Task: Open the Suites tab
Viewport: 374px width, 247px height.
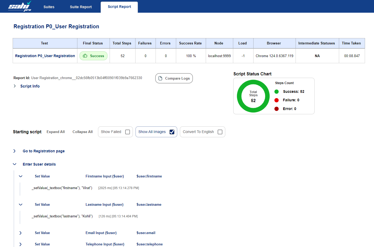Action: [49, 7]
